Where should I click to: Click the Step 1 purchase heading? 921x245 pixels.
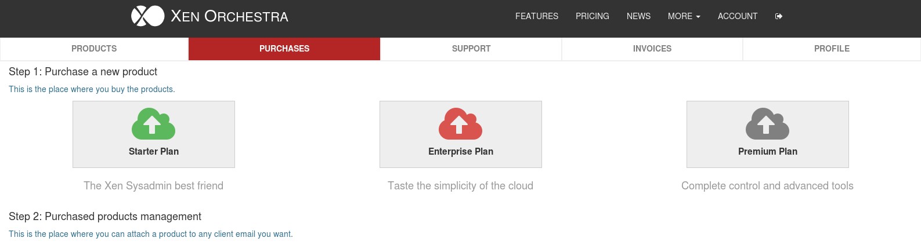pyautogui.click(x=83, y=72)
